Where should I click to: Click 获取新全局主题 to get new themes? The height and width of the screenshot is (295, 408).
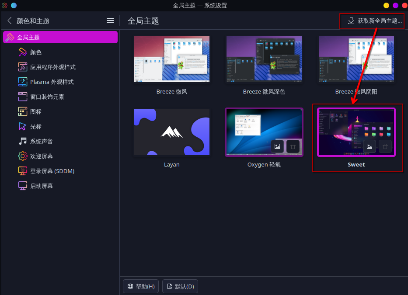[x=372, y=21]
